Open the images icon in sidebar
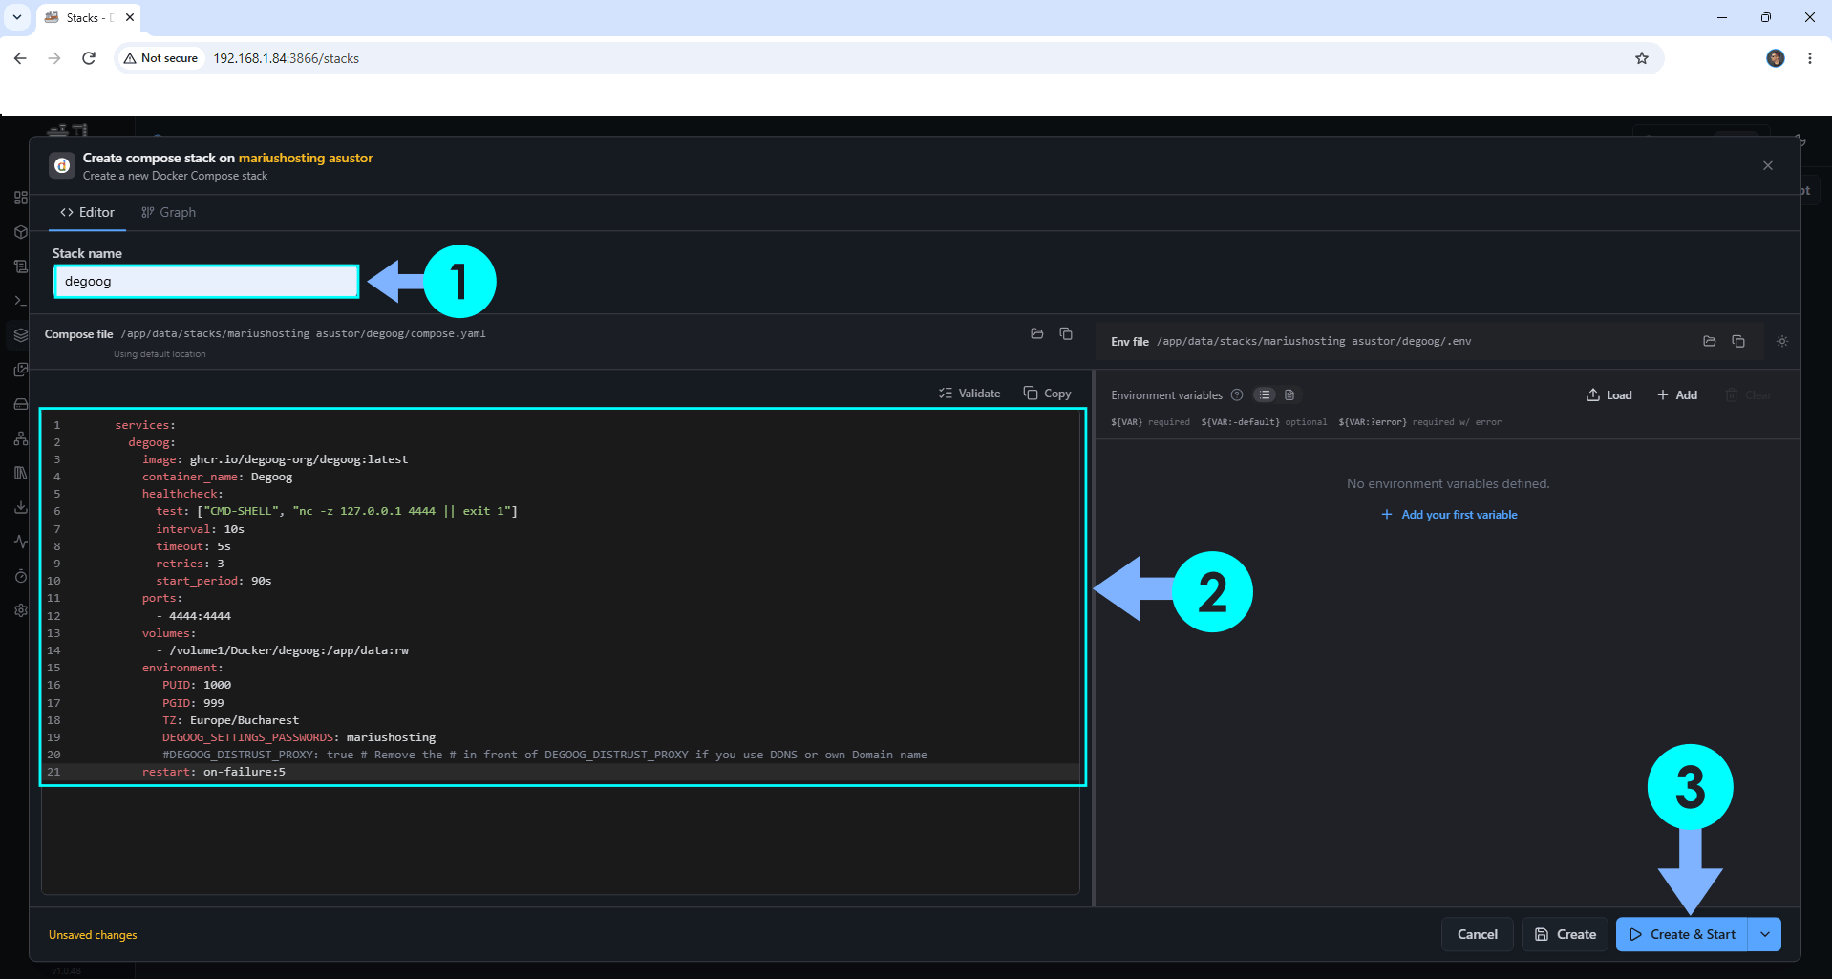The height and width of the screenshot is (979, 1832). (x=20, y=370)
